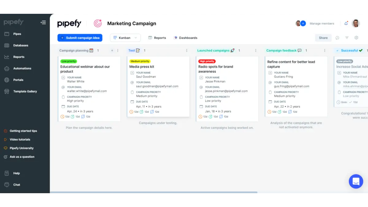Click the Databases grid icon

[x=7, y=45]
